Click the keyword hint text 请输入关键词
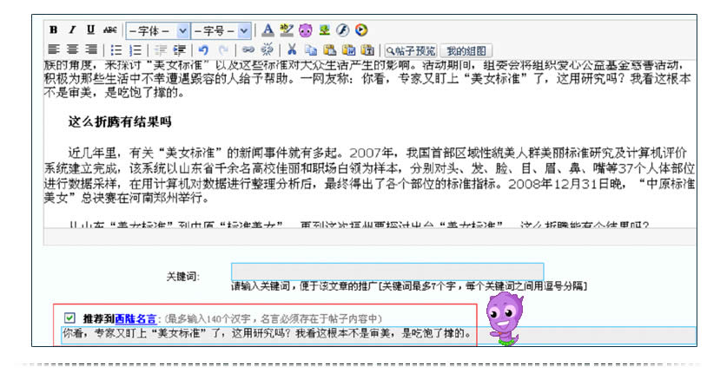The width and height of the screenshot is (707, 380). [x=409, y=286]
